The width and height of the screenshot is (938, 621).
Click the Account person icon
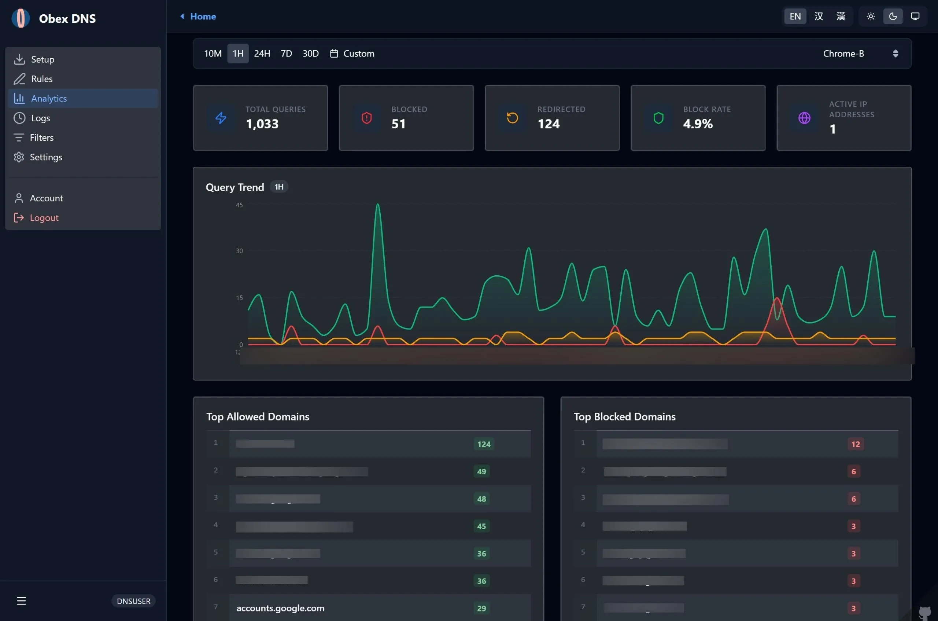tap(19, 198)
